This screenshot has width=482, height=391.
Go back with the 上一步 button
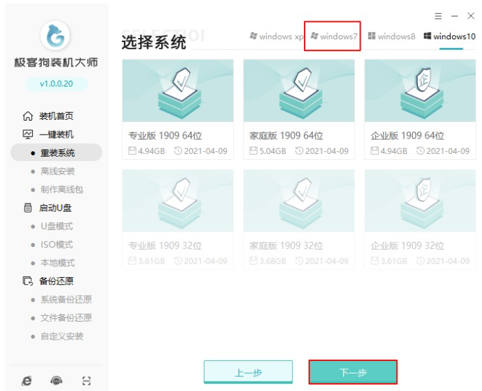click(x=248, y=372)
